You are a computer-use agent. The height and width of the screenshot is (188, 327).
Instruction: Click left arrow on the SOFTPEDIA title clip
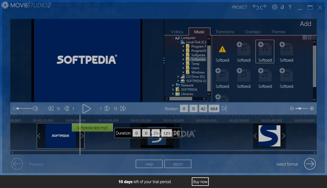point(39,136)
